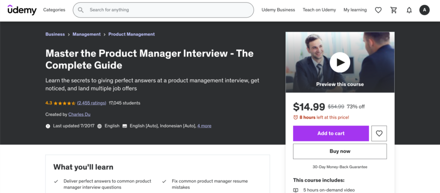Open the user profile avatar
The width and height of the screenshot is (440, 193).
425,10
